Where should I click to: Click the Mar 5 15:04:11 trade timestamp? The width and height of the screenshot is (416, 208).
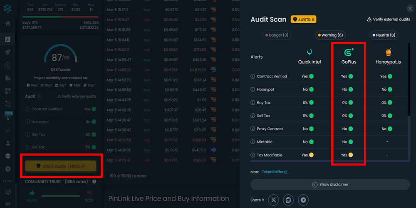[118, 40]
